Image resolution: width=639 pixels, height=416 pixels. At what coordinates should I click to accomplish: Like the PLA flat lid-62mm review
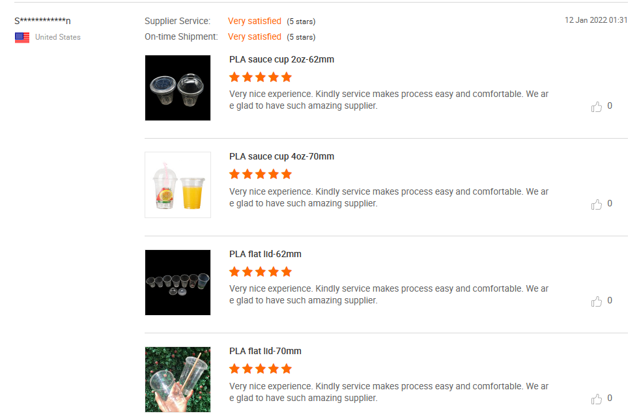[597, 301]
